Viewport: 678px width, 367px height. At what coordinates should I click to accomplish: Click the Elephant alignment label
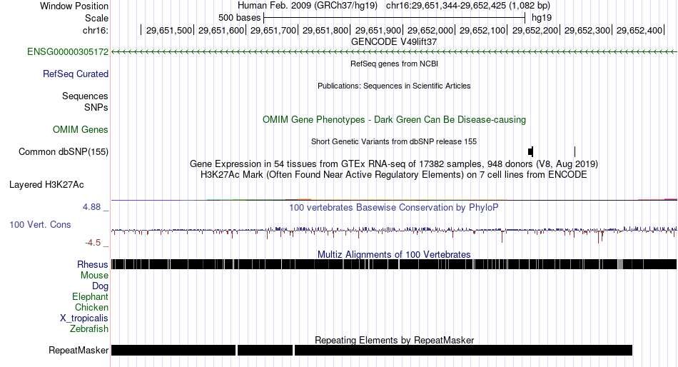tap(91, 297)
